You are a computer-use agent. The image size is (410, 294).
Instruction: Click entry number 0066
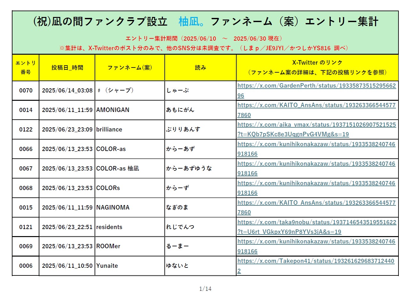(x=26, y=149)
